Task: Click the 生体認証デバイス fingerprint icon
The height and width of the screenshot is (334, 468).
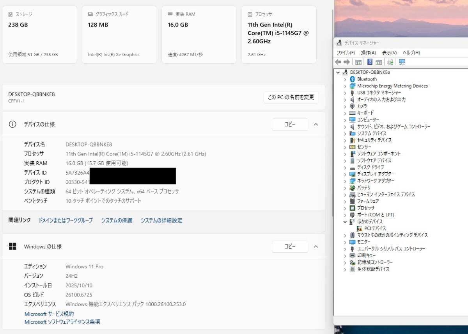Action: pyautogui.click(x=353, y=269)
